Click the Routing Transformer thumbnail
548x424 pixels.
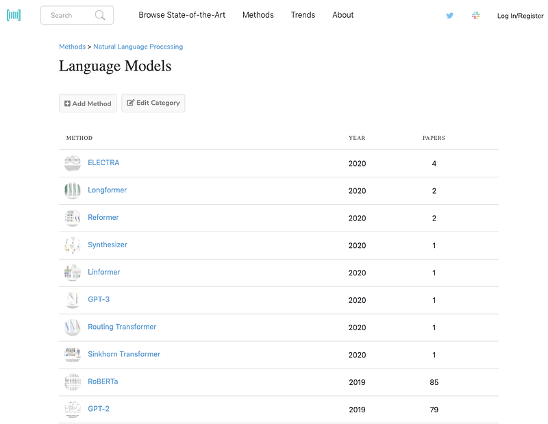click(73, 327)
